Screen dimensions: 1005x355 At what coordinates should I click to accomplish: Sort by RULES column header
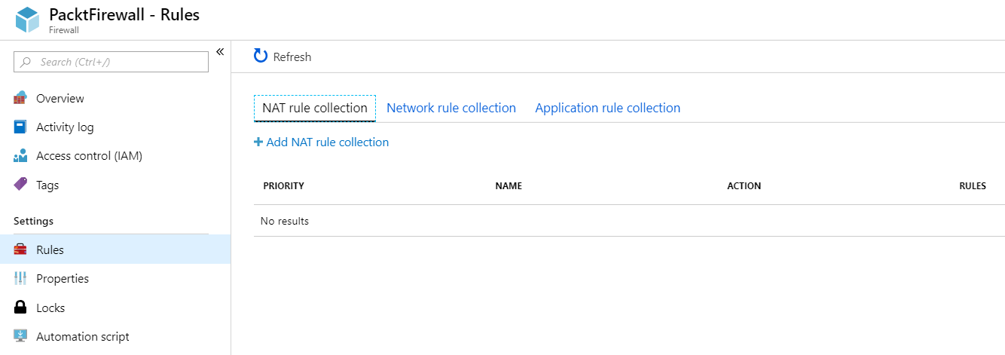click(x=972, y=185)
